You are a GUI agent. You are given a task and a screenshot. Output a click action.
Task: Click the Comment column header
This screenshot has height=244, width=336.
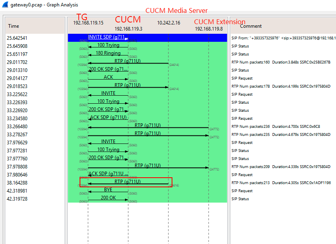(251, 26)
